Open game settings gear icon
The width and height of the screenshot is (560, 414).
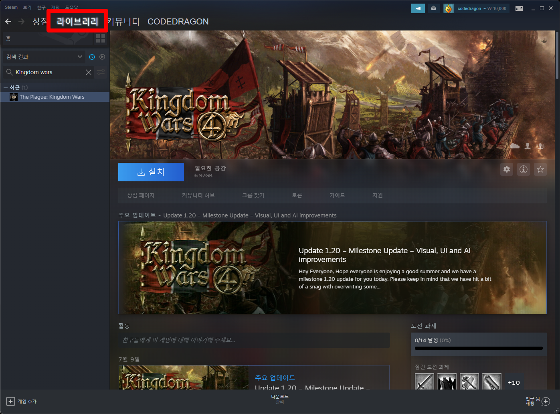tap(507, 169)
